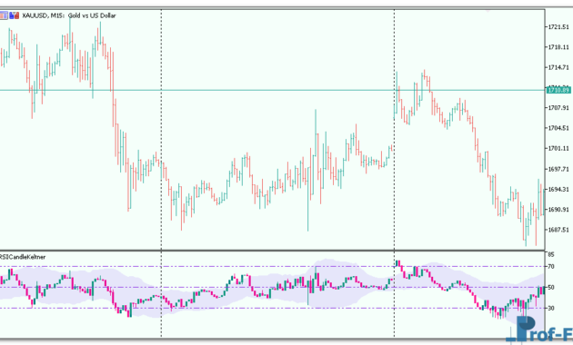Click the 1690.91 price scale label
Viewport: 573px width, 345px height.
558,210
